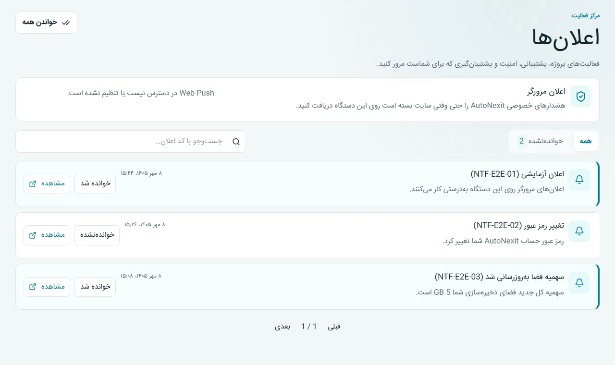The width and height of the screenshot is (615, 365).
Task: Click external-link icon in NTF-E2E-02 row
Action: 33,235
